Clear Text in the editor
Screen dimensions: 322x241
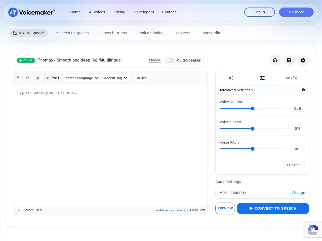click(x=197, y=210)
